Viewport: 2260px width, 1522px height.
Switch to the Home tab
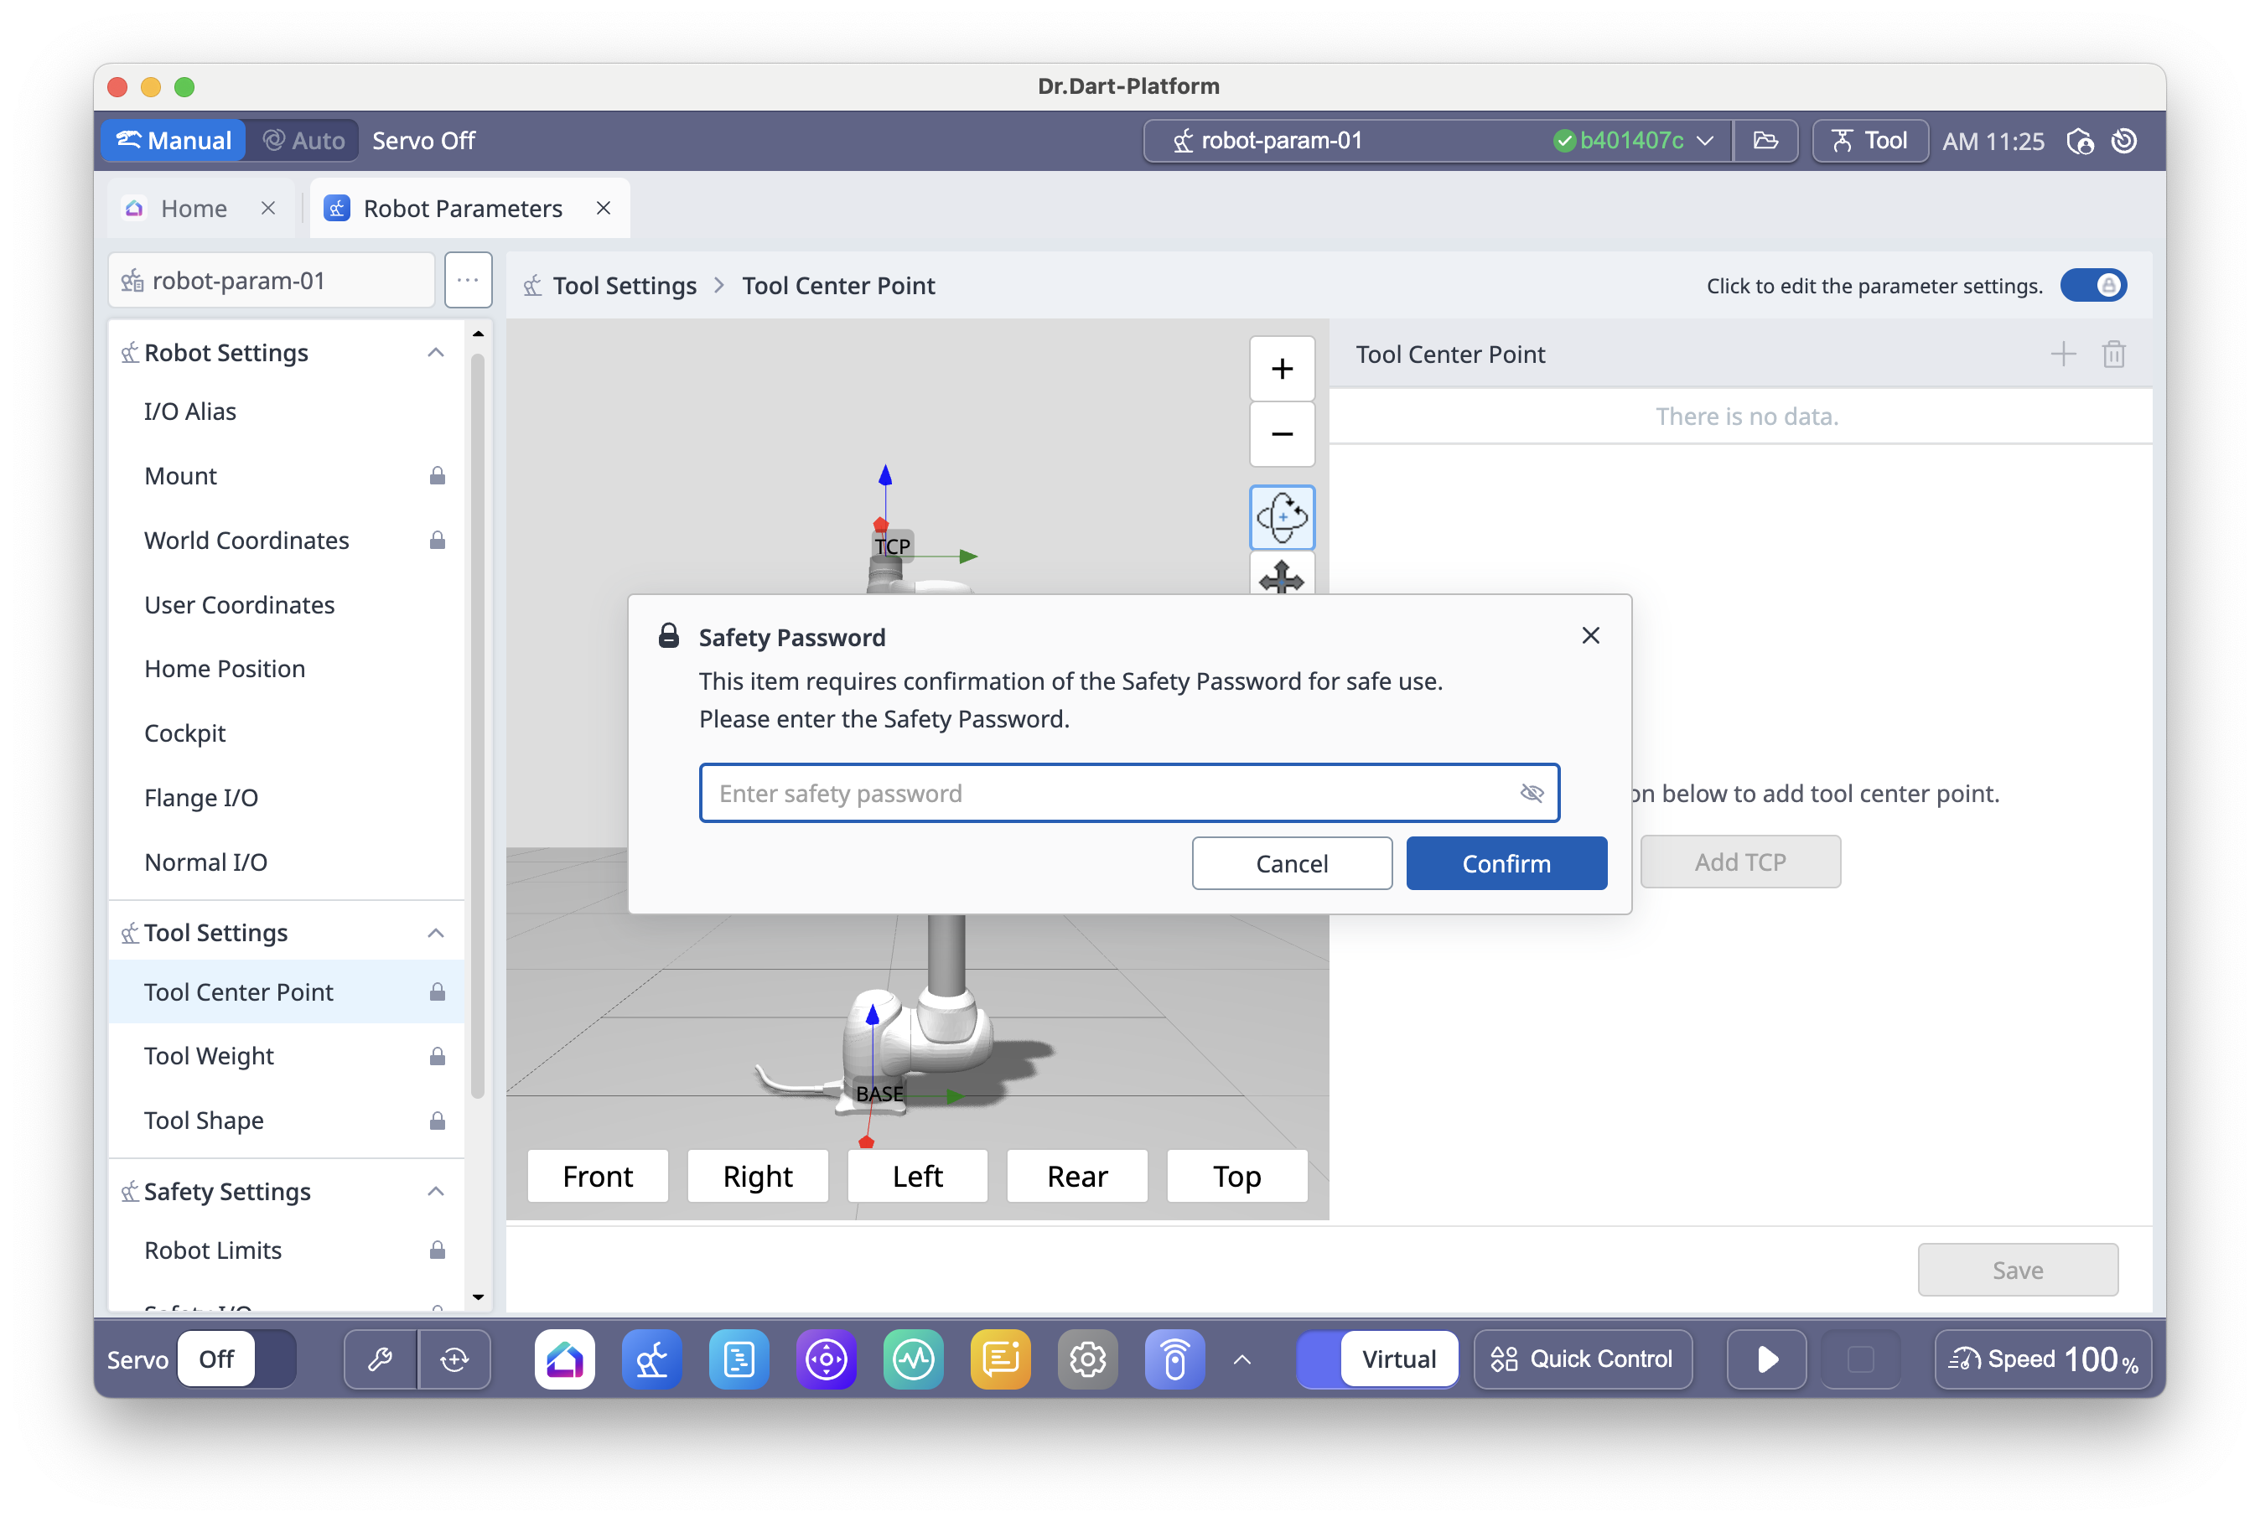194,209
